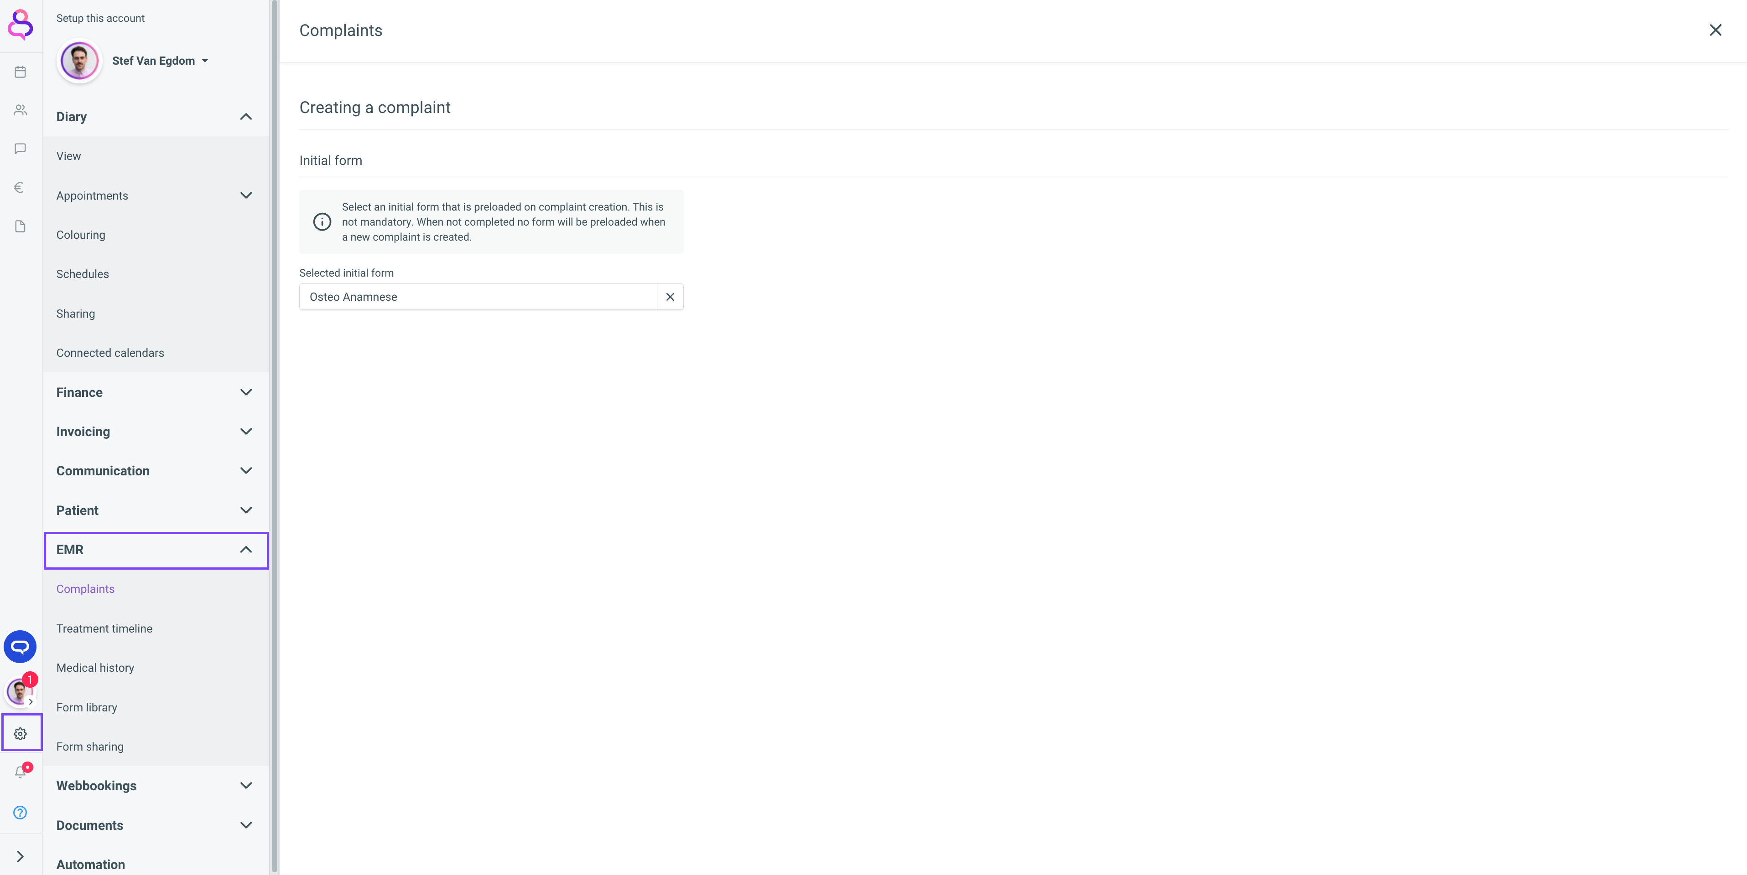The height and width of the screenshot is (875, 1747).
Task: Click the user avatar with notification badge
Action: [21, 690]
